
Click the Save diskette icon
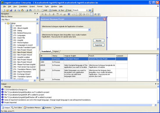coord(11,10)
